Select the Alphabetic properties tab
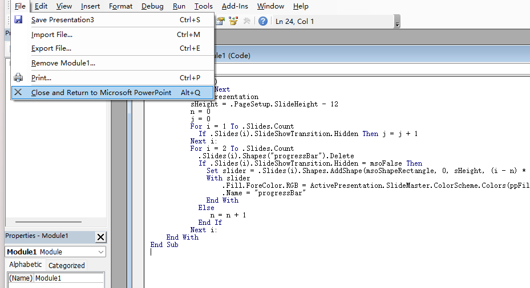530x288 pixels. pyautogui.click(x=25, y=265)
